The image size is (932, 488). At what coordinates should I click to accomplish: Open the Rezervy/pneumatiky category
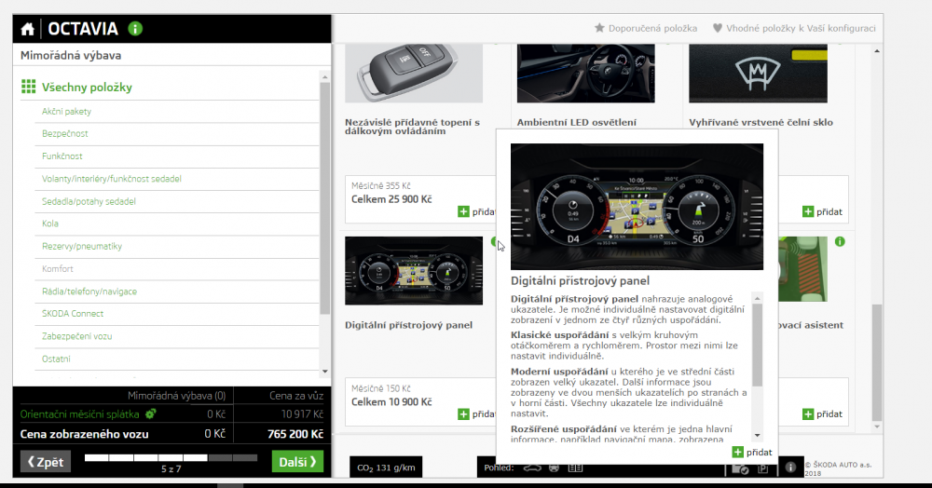coord(81,247)
